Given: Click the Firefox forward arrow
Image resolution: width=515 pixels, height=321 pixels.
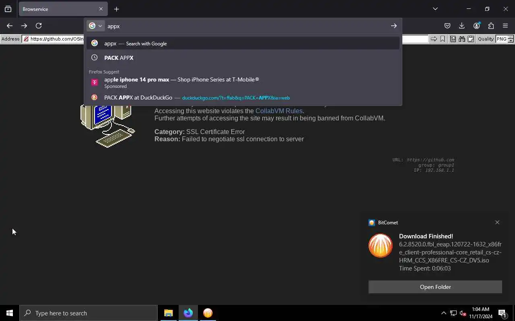Looking at the screenshot, I should click(x=24, y=26).
